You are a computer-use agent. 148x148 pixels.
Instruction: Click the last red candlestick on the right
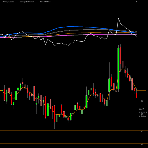pyautogui.click(x=136, y=95)
